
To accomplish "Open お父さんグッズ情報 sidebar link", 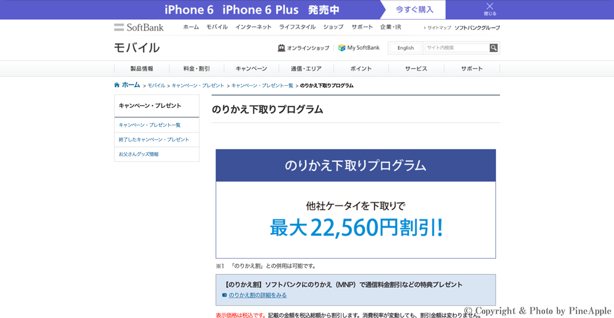I will [x=139, y=154].
